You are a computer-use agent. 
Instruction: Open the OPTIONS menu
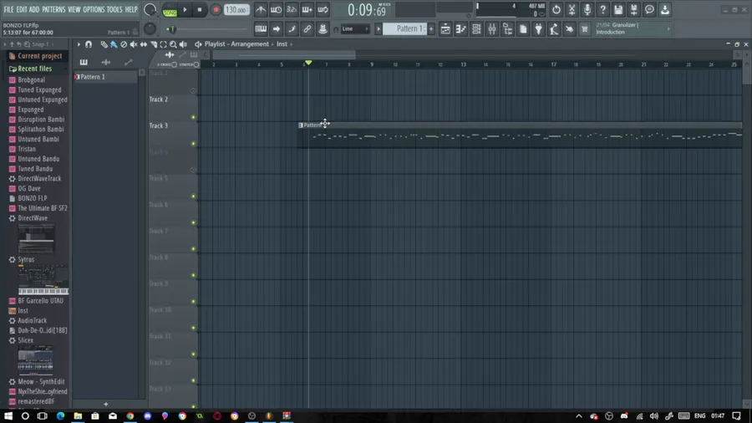coord(94,9)
